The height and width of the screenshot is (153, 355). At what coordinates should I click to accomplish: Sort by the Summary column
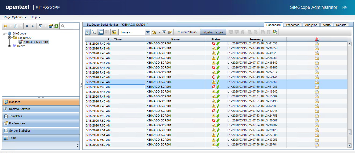click(256, 39)
